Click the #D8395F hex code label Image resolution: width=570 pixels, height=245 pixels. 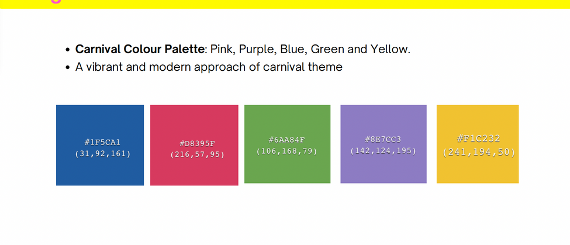(x=197, y=143)
